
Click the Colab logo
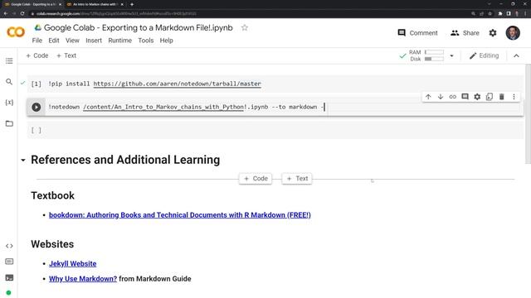coord(16,32)
